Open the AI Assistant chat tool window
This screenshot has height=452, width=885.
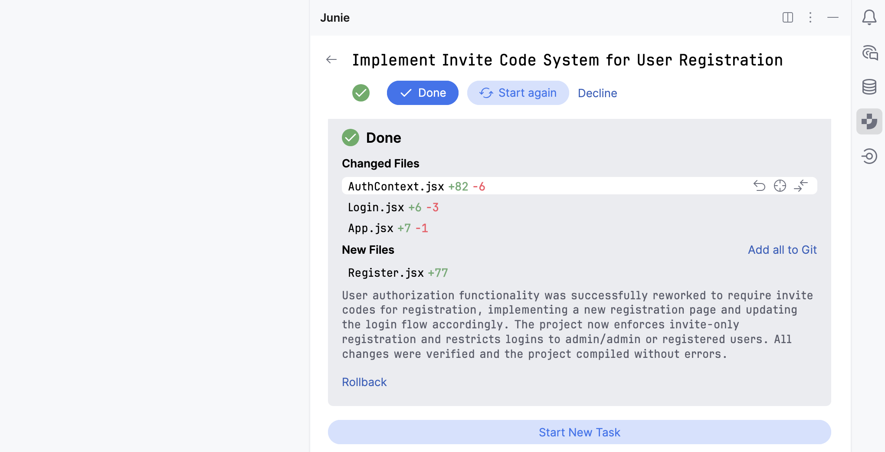(869, 53)
